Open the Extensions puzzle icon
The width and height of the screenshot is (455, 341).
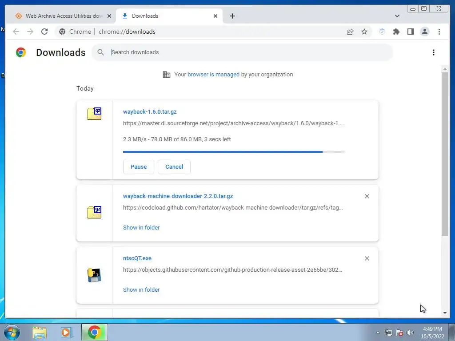click(396, 32)
